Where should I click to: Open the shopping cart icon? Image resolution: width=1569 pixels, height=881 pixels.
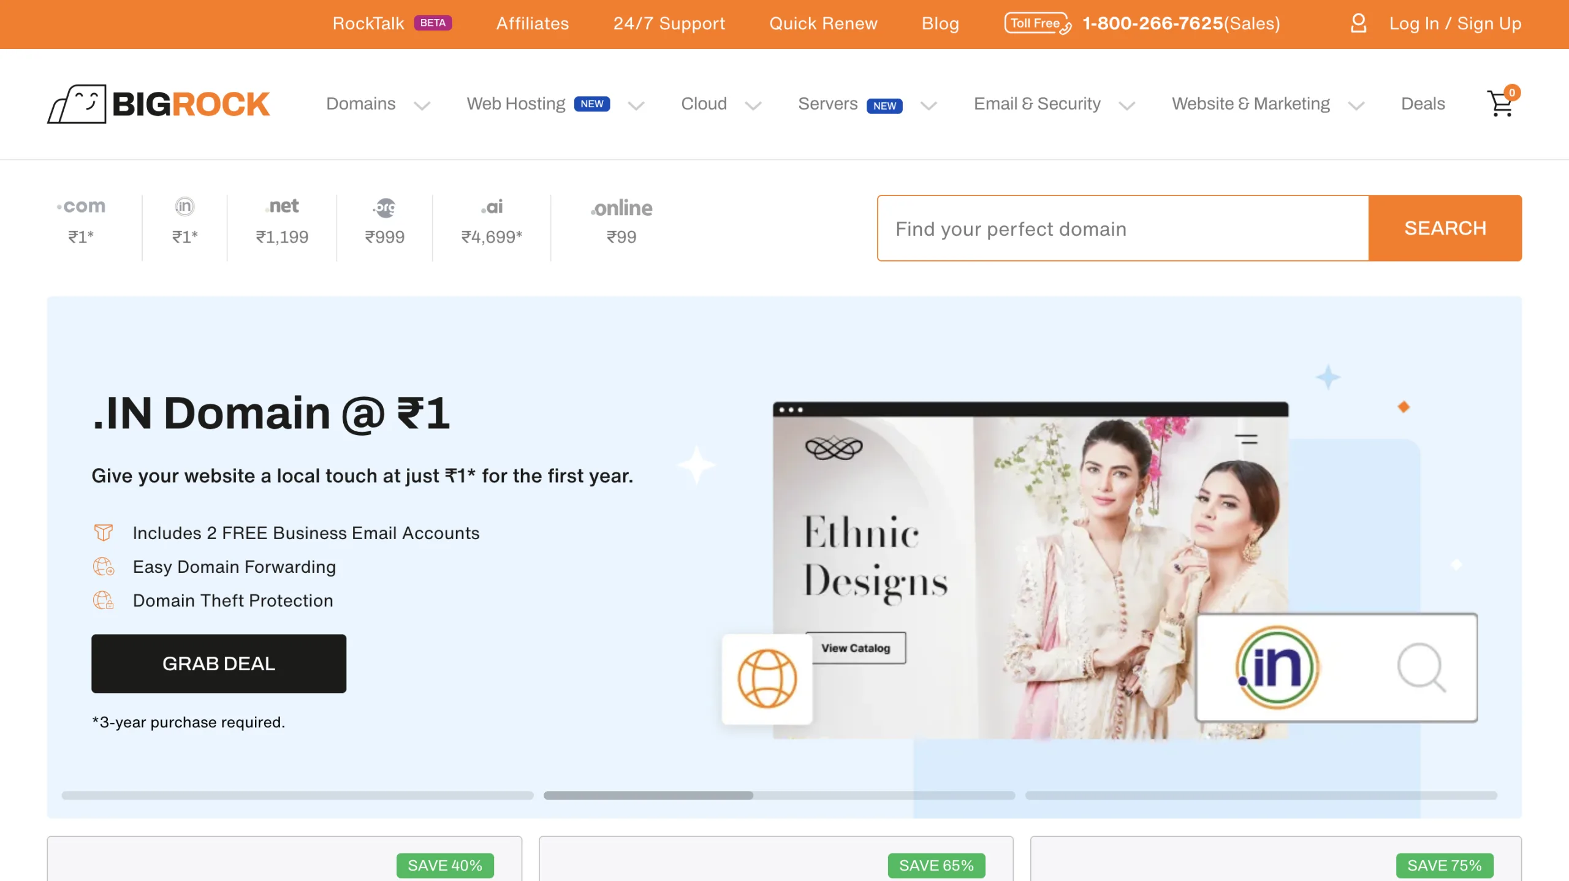click(x=1502, y=103)
